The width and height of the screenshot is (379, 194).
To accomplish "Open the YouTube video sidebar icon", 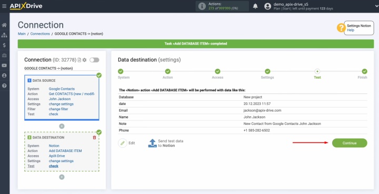I will 4,66.
